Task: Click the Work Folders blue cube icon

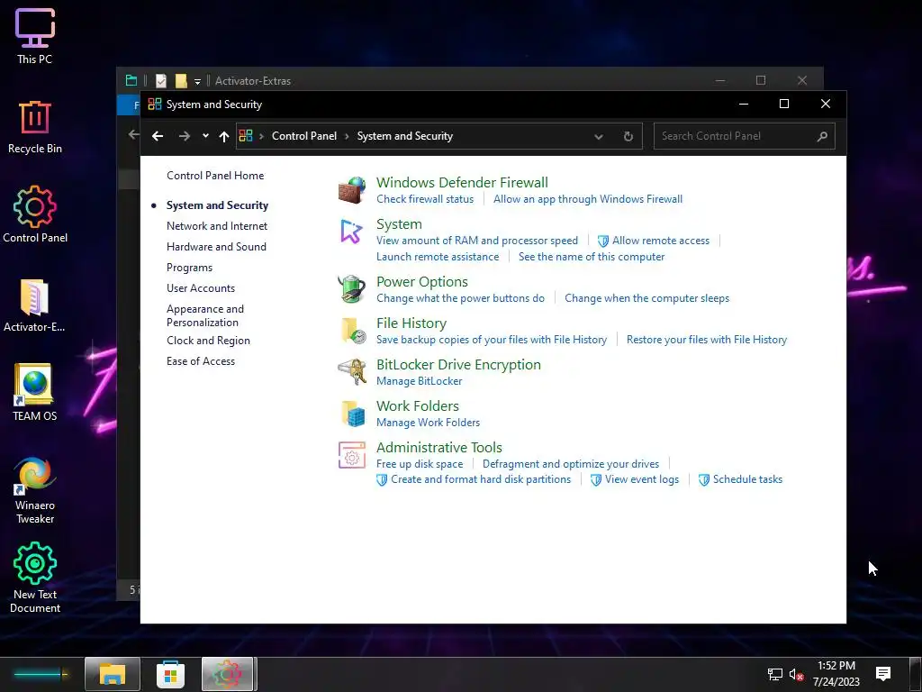Action: pos(353,413)
